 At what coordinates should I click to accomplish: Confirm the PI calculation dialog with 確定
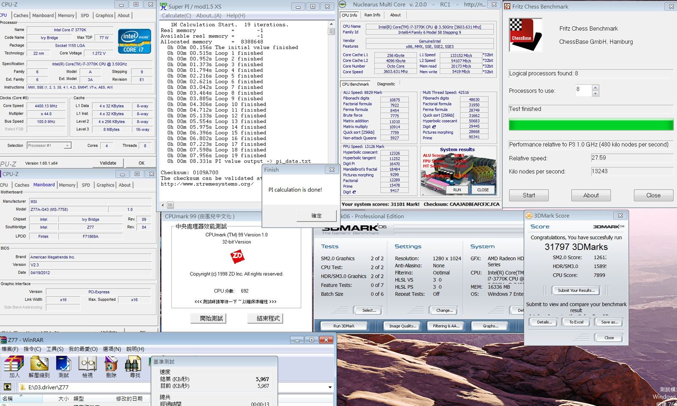316,216
